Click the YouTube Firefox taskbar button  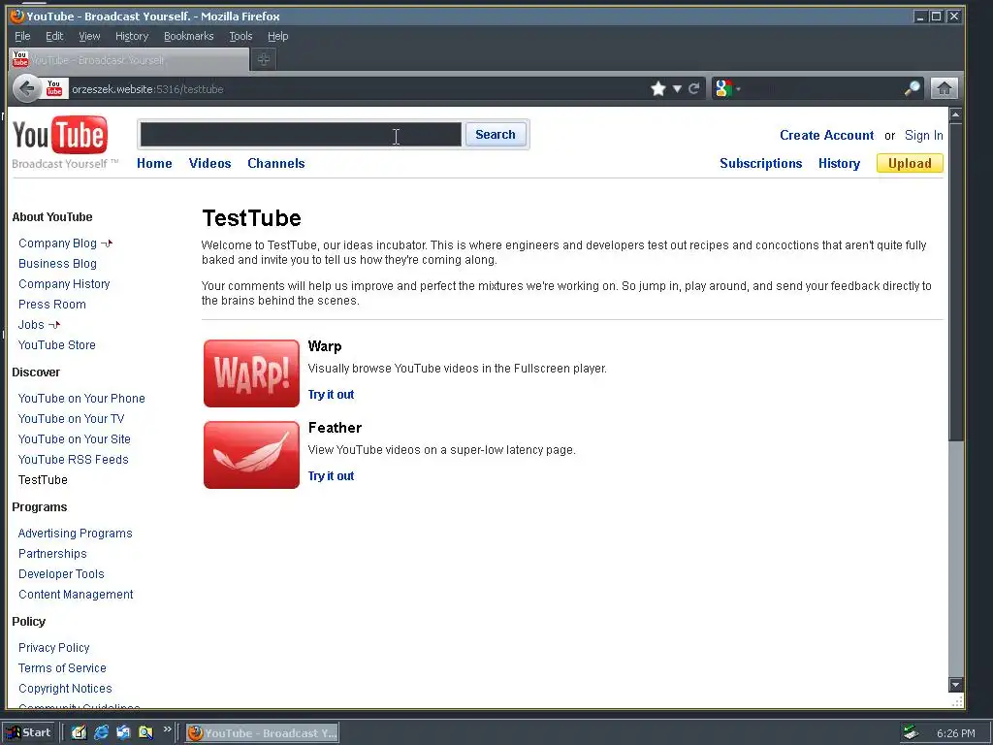coord(262,732)
